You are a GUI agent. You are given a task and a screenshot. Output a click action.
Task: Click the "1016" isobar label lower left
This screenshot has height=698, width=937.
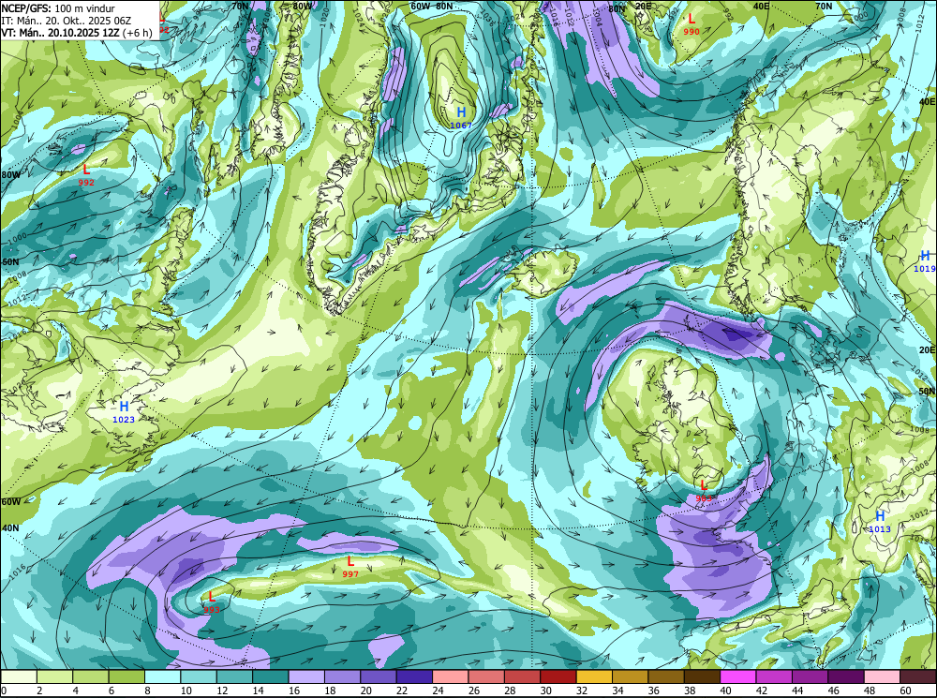tap(18, 572)
